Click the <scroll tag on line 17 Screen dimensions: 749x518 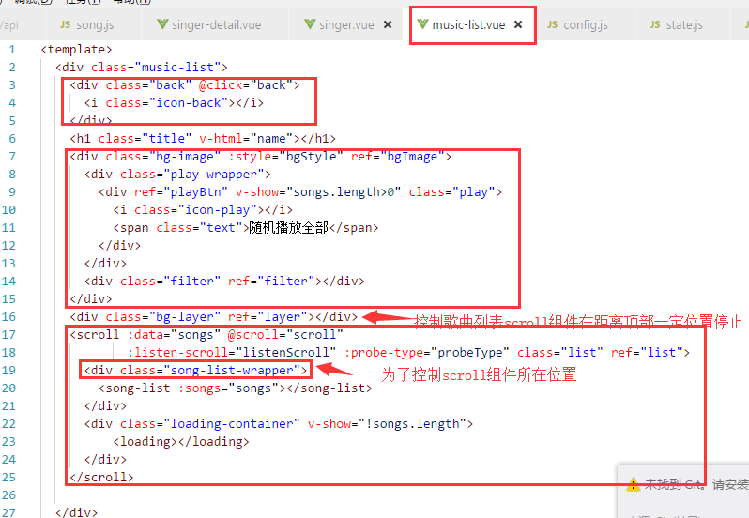click(x=95, y=335)
